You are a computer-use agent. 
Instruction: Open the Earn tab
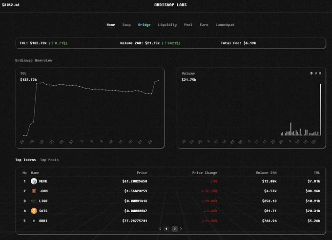pyautogui.click(x=204, y=25)
